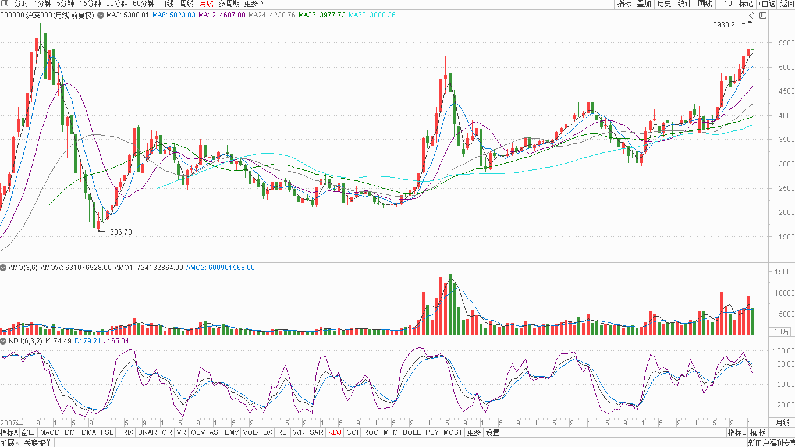Switch sub-indicator to OBV
The image size is (795, 447).
click(x=198, y=432)
